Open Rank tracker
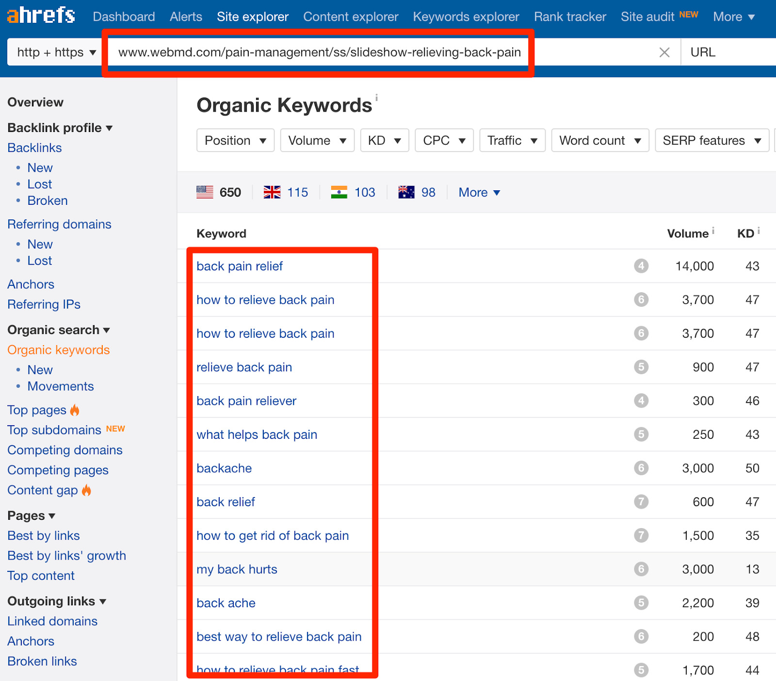 [x=570, y=17]
